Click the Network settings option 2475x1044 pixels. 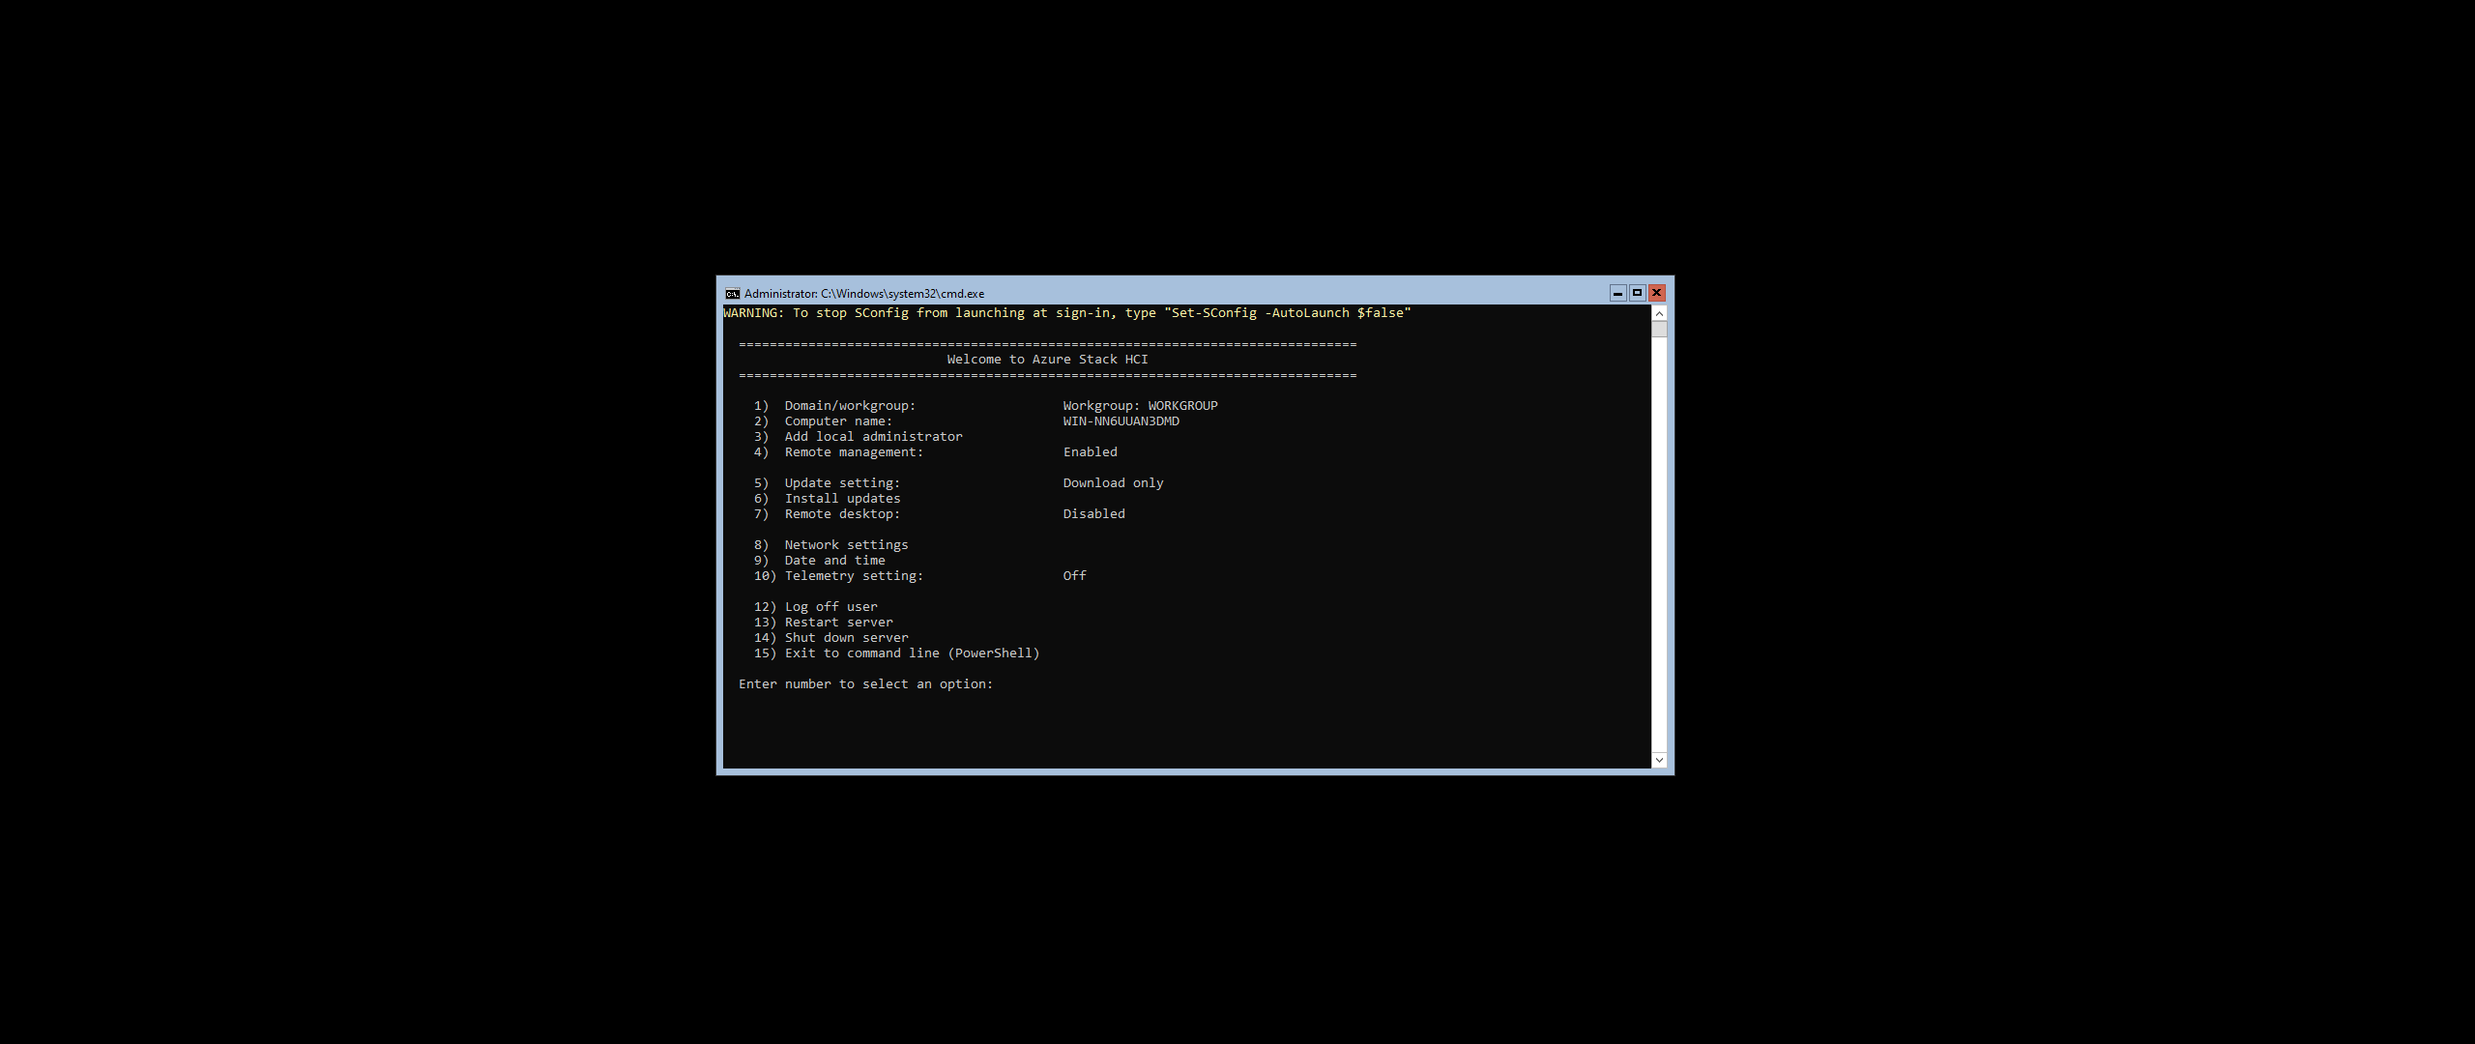(x=846, y=545)
